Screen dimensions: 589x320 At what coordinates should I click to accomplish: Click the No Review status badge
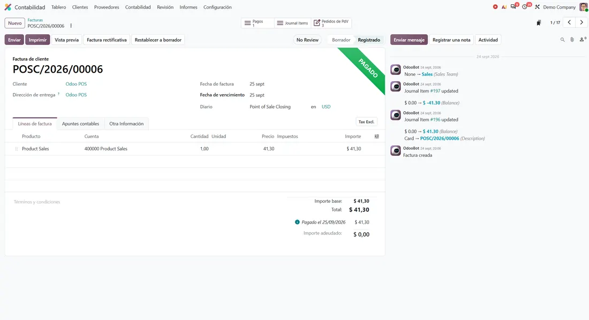(307, 40)
